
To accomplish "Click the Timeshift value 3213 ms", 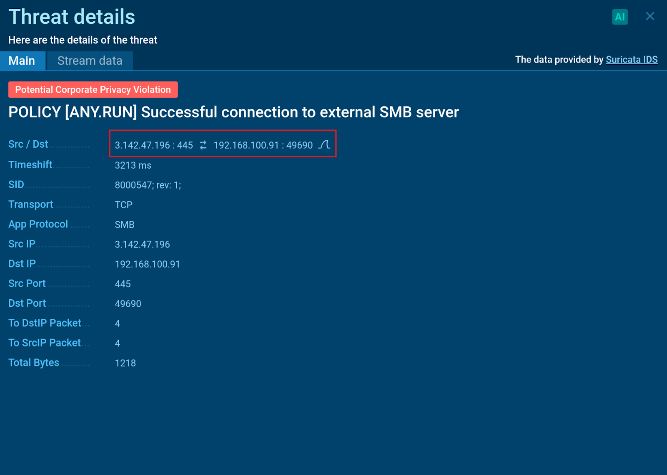I will point(133,165).
